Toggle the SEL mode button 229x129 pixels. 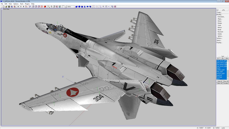[223, 58]
